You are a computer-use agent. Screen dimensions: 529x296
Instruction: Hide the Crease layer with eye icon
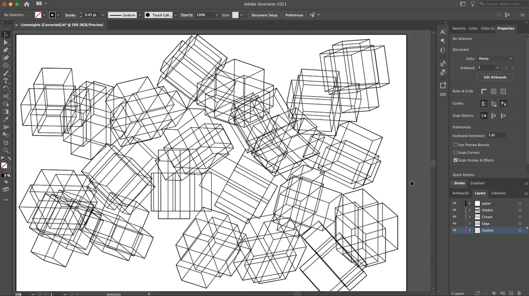(454, 217)
